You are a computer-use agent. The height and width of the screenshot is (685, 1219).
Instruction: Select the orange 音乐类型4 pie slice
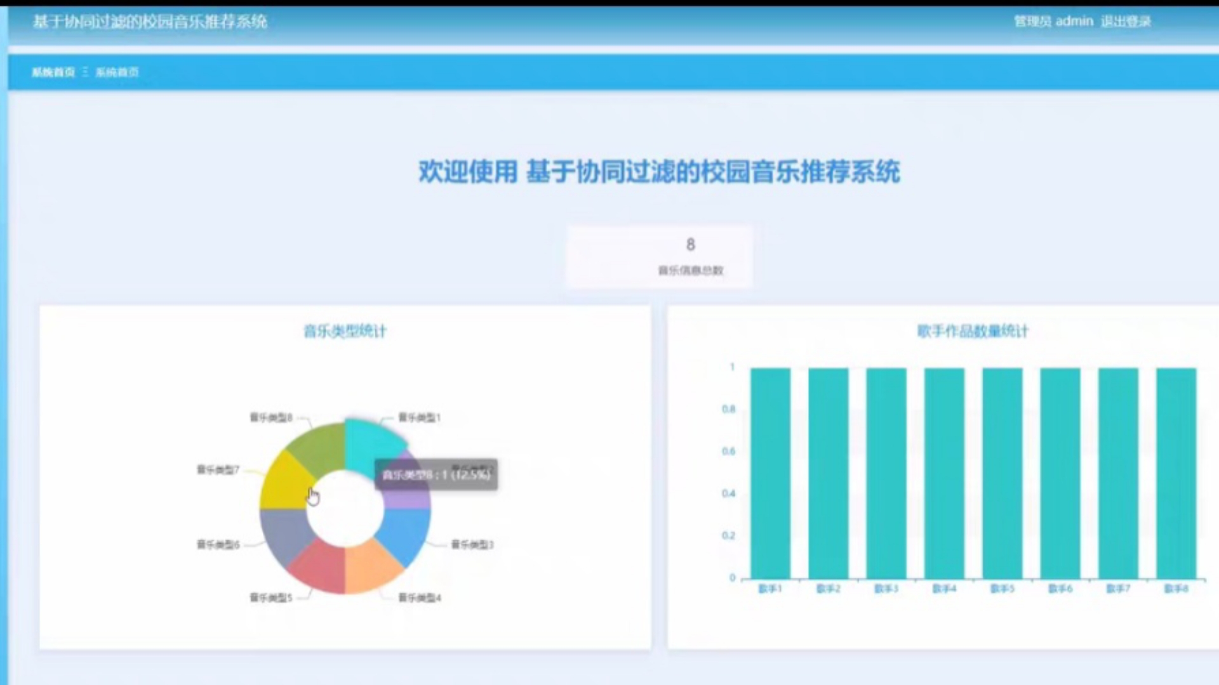click(368, 564)
